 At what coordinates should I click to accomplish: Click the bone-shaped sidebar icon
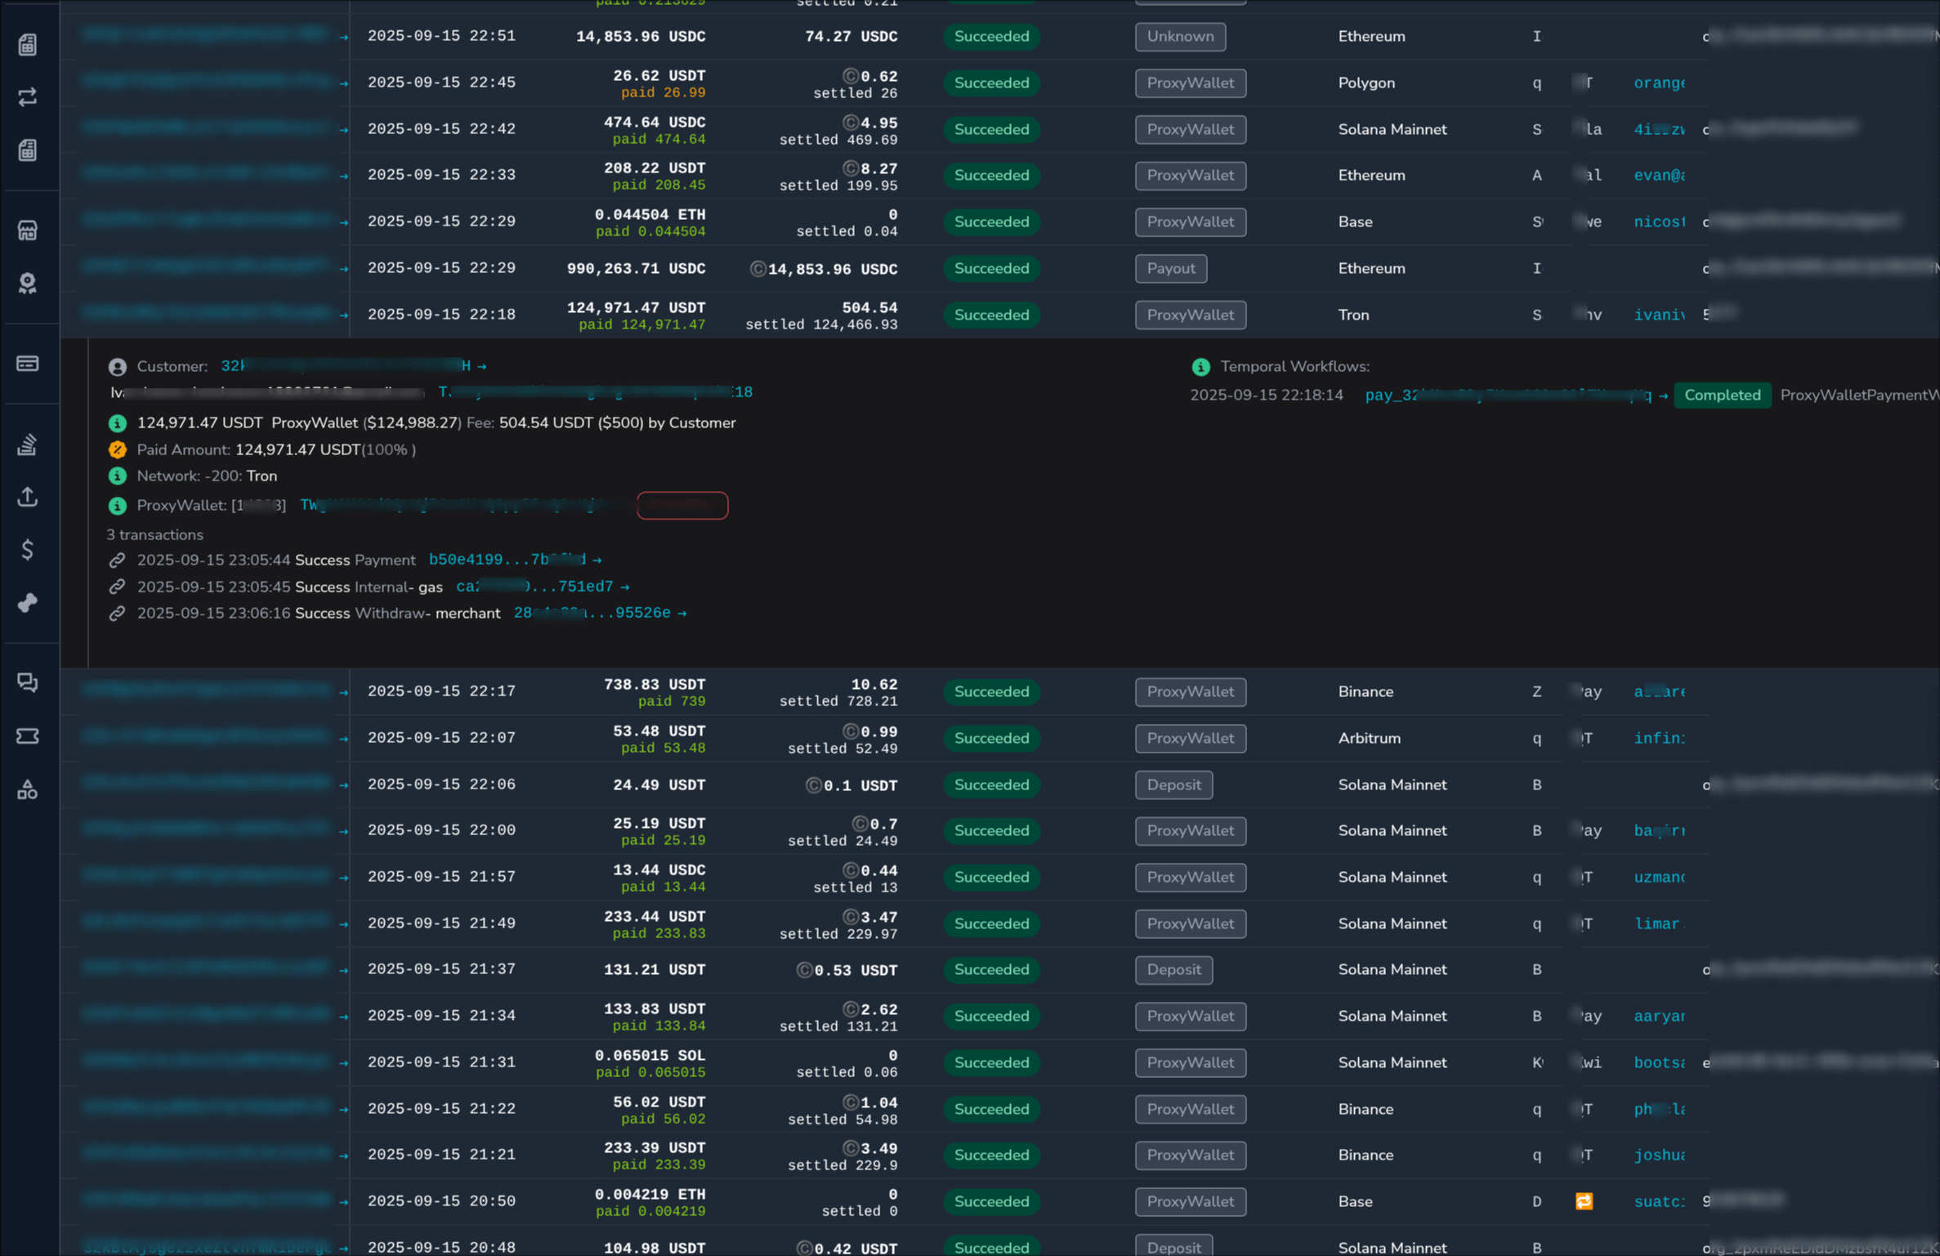[28, 603]
